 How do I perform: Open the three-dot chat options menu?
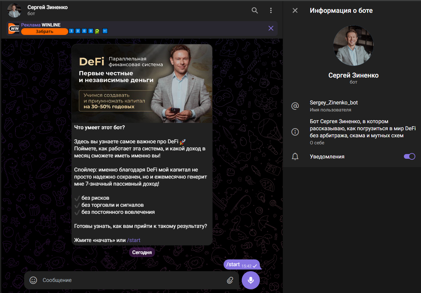pos(271,10)
